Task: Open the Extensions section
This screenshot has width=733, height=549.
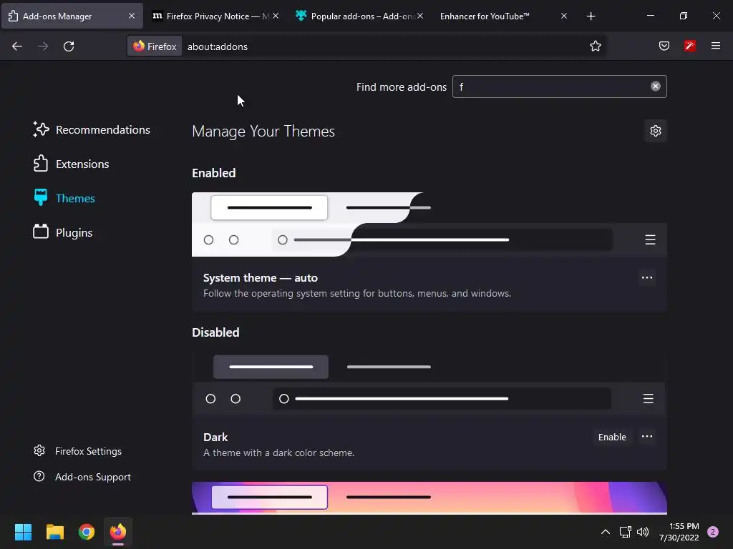Action: 71,164
